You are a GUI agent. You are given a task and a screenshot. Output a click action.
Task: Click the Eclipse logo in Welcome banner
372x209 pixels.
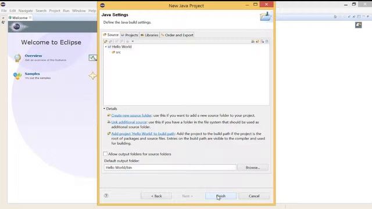click(17, 27)
